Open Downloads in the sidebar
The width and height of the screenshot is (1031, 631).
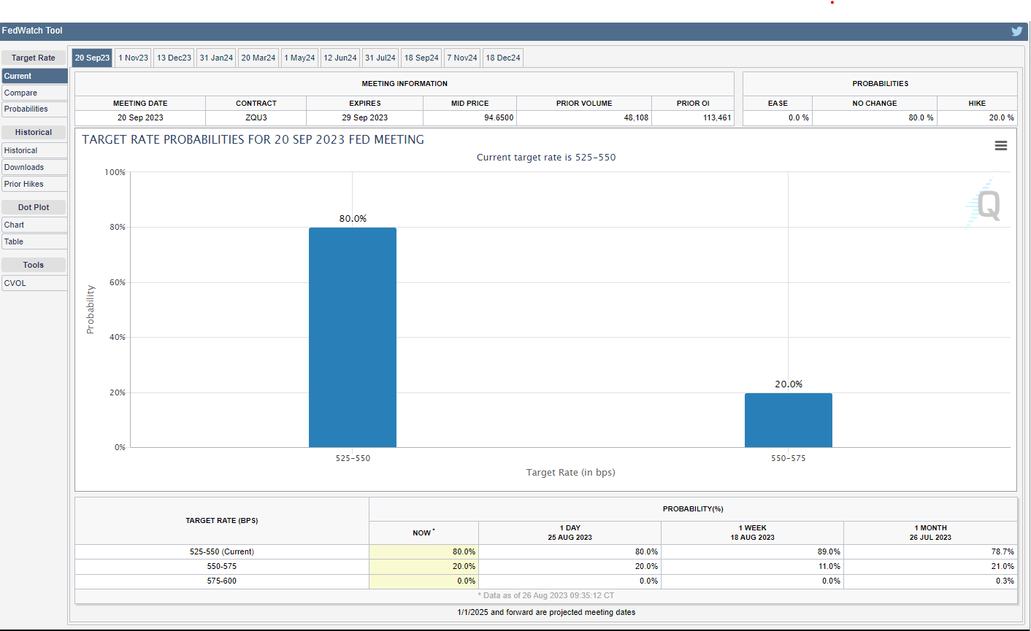click(x=34, y=167)
